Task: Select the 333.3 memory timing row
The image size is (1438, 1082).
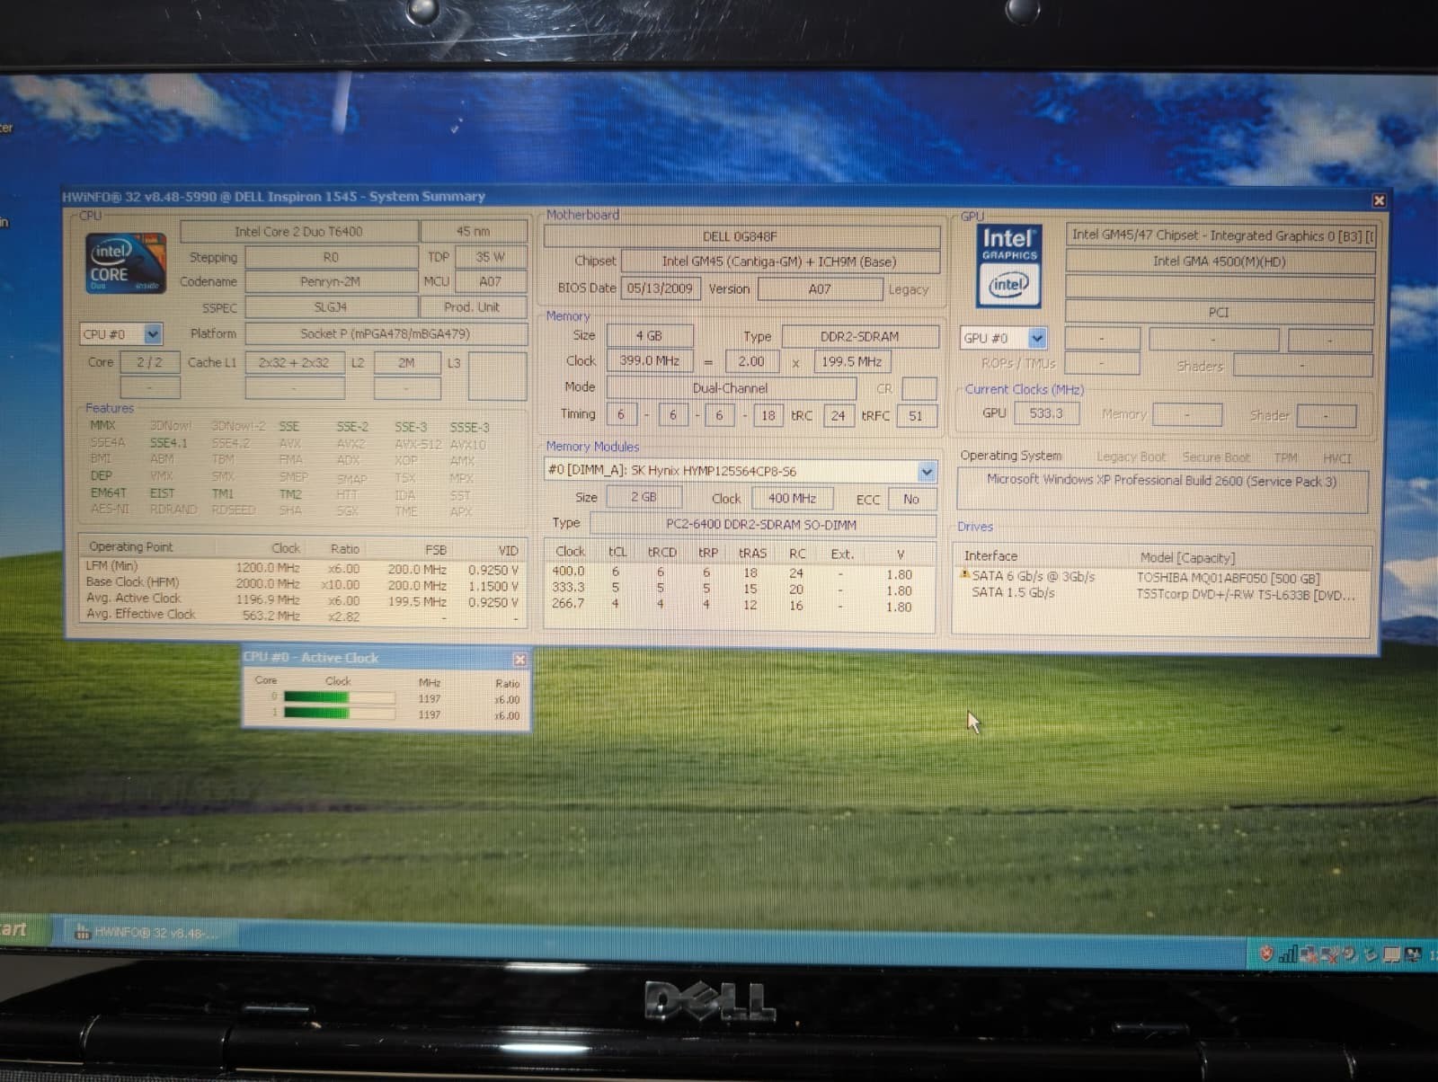Action: point(739,589)
